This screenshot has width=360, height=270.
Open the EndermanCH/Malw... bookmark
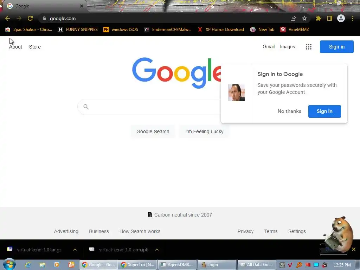(168, 30)
